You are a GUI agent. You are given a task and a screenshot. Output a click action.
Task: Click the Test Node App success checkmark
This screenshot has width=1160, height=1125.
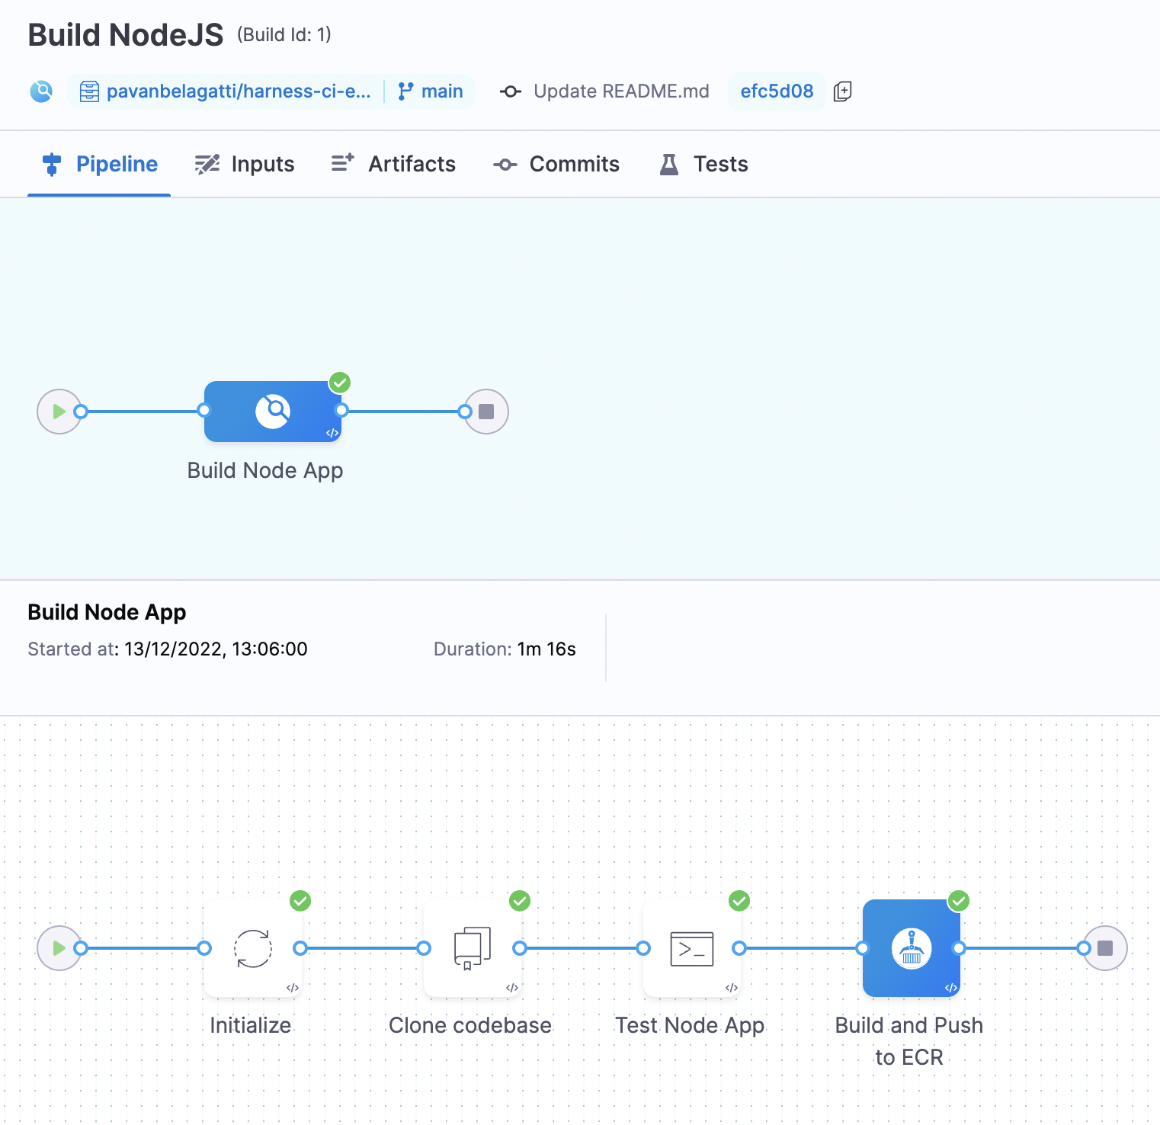pos(739,901)
